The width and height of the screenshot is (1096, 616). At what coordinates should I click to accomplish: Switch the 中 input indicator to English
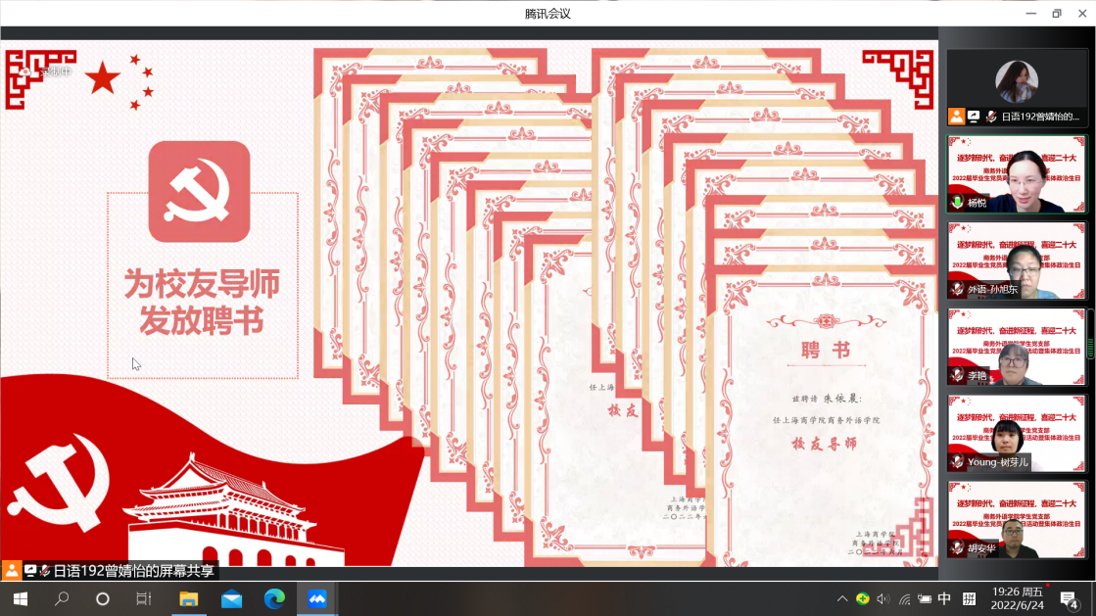[x=944, y=599]
